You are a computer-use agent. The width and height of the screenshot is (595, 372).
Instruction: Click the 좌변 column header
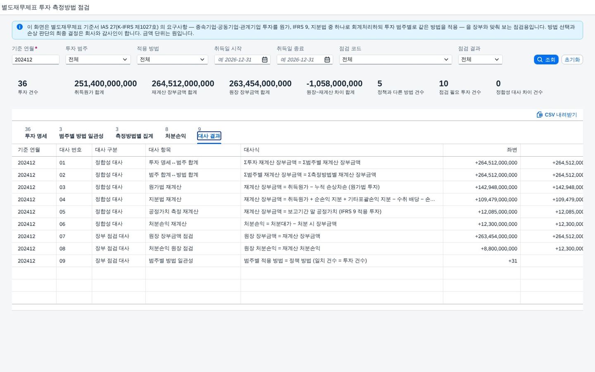point(482,150)
